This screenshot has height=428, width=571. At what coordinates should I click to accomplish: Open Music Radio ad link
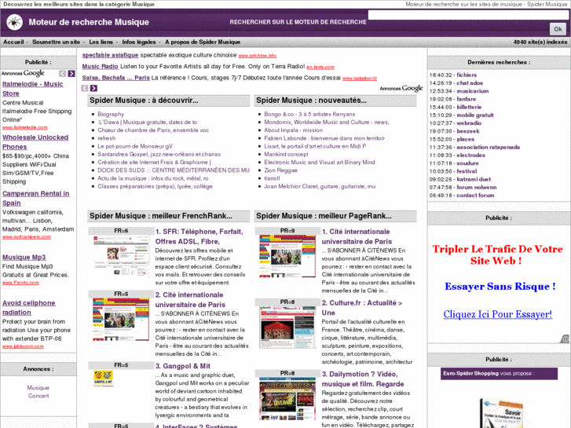[101, 66]
